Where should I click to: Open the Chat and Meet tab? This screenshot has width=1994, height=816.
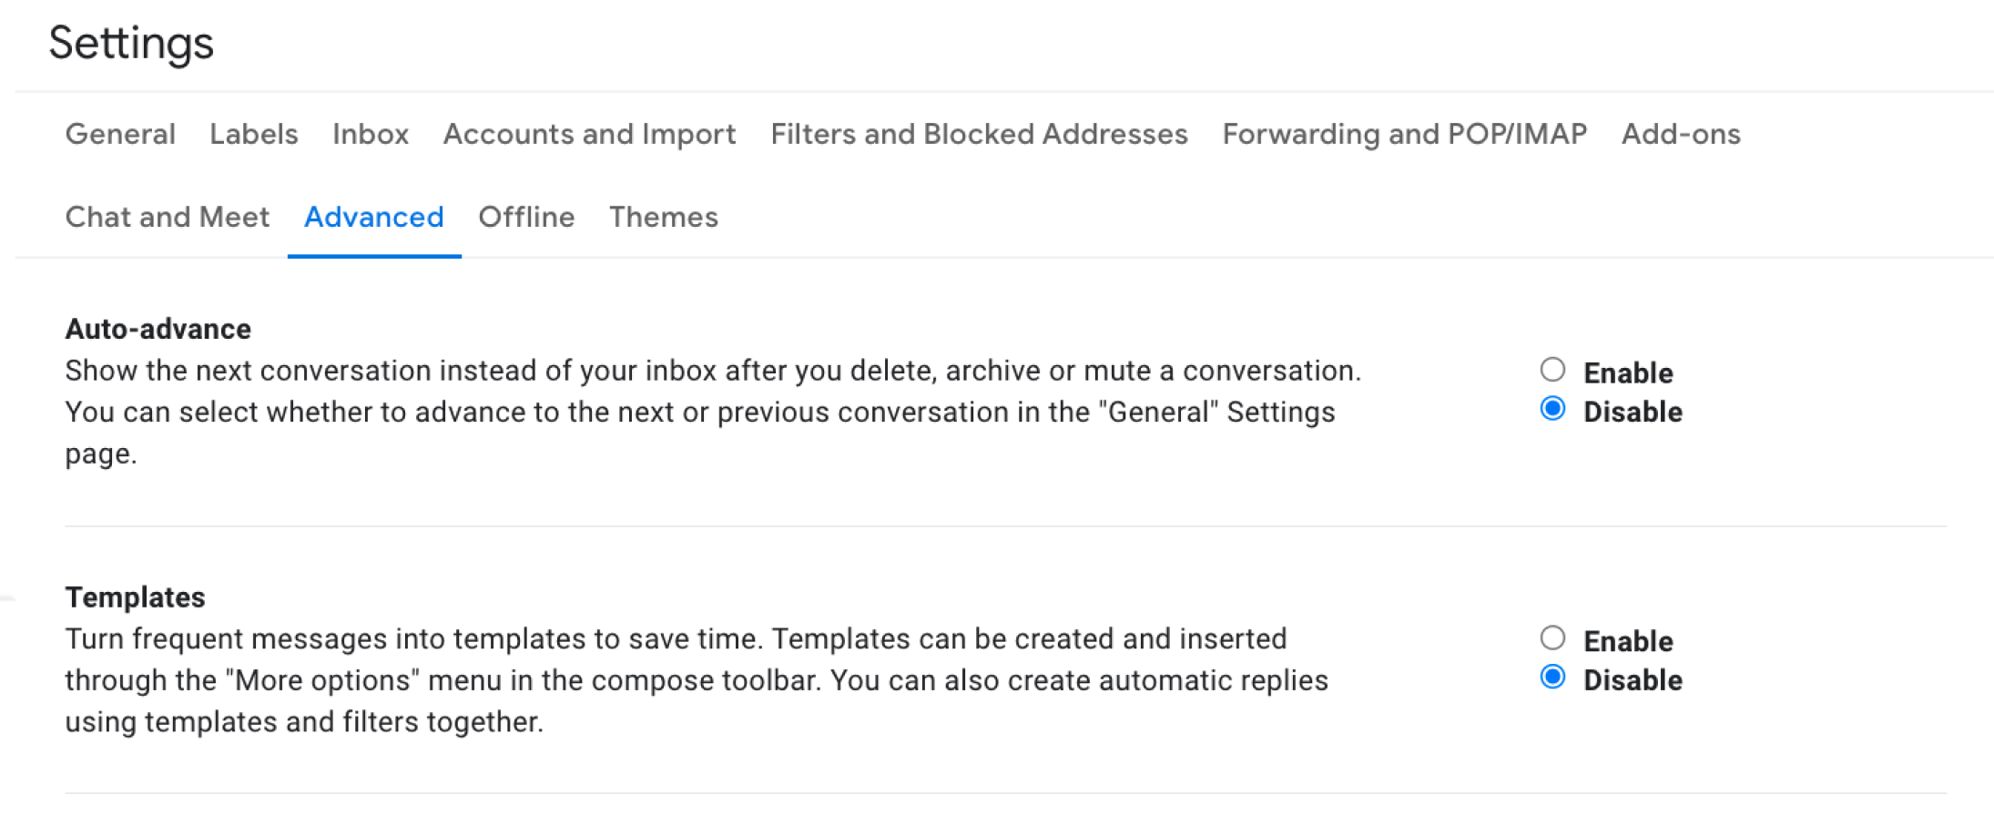point(168,217)
